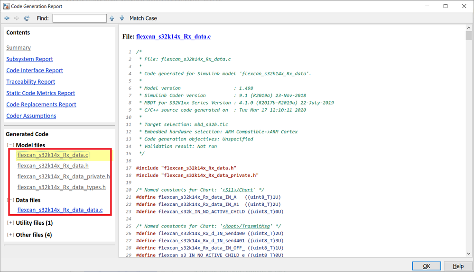Expand the Utility files (1) section

pyautogui.click(x=10, y=223)
